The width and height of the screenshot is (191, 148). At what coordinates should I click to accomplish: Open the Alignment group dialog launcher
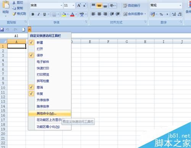(145, 22)
